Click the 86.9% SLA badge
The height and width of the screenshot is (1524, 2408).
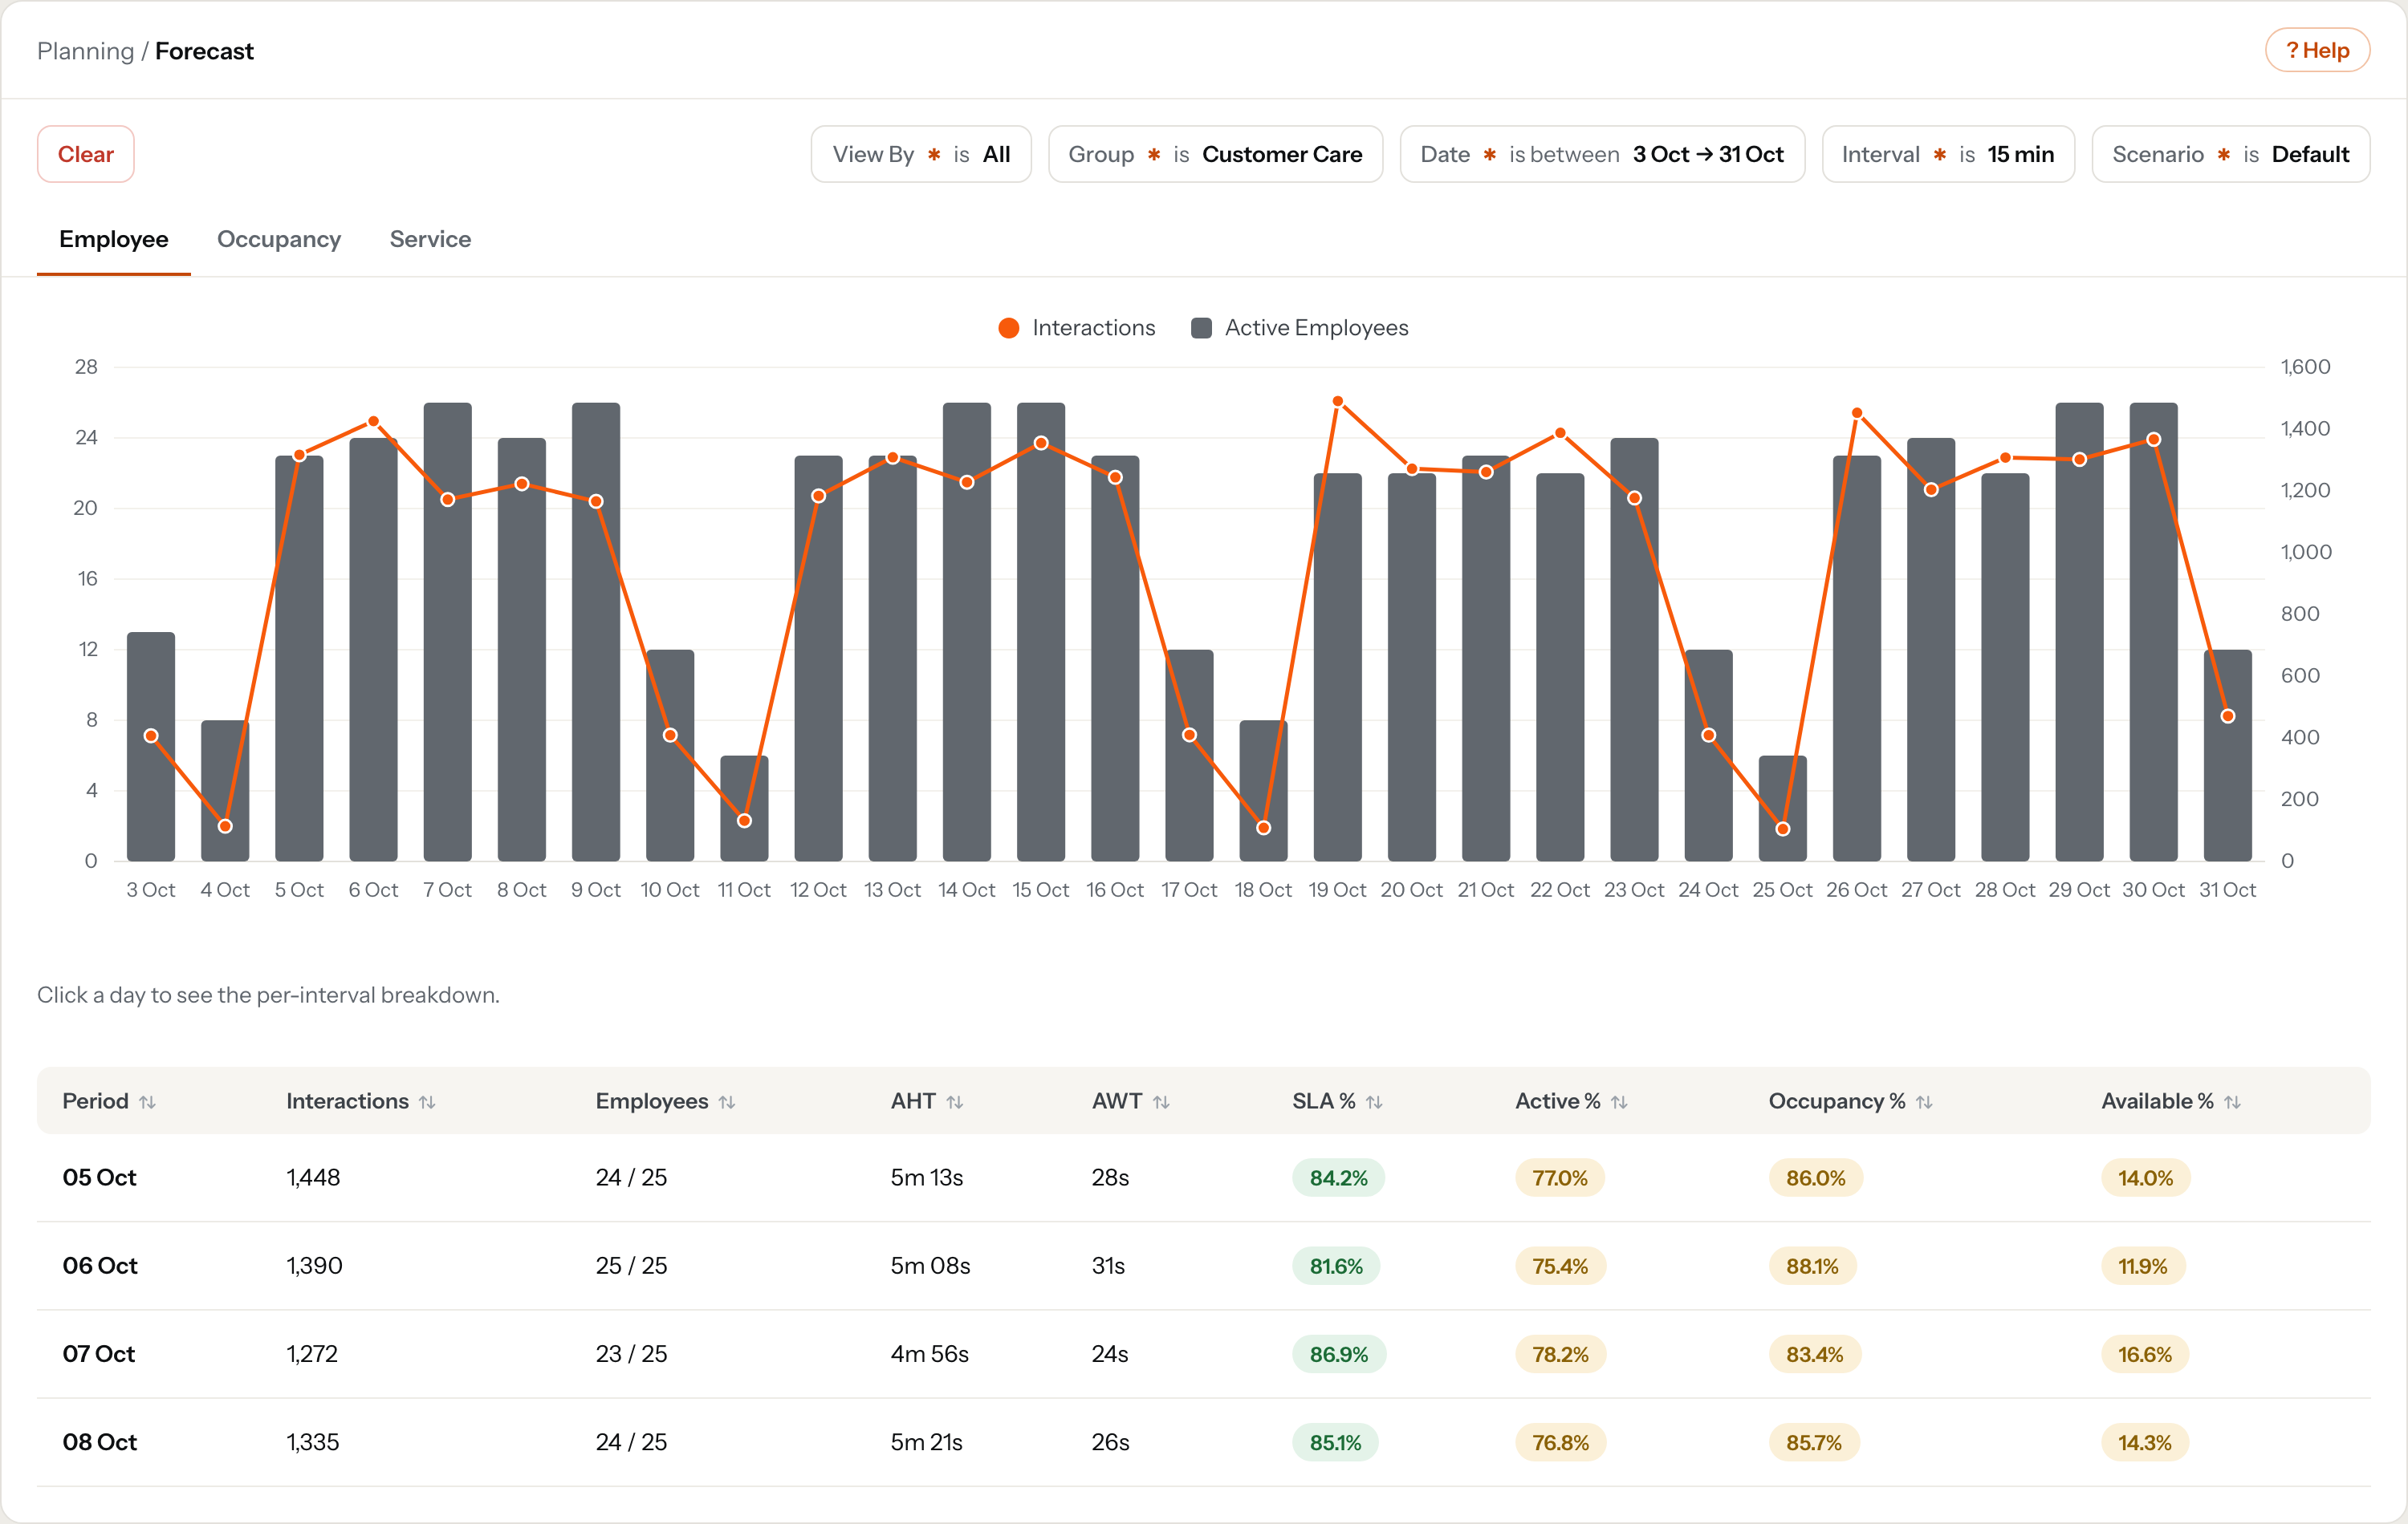point(1339,1354)
